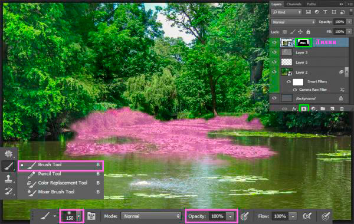Open the brush Opacity slider arrow
The width and height of the screenshot is (354, 224).
tap(230, 216)
